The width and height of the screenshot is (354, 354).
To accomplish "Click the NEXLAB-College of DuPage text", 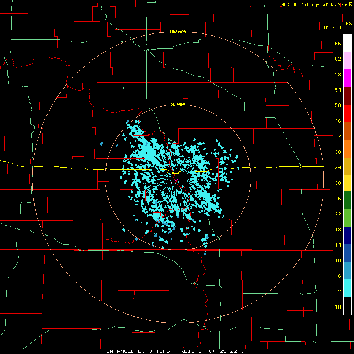I will (314, 4).
